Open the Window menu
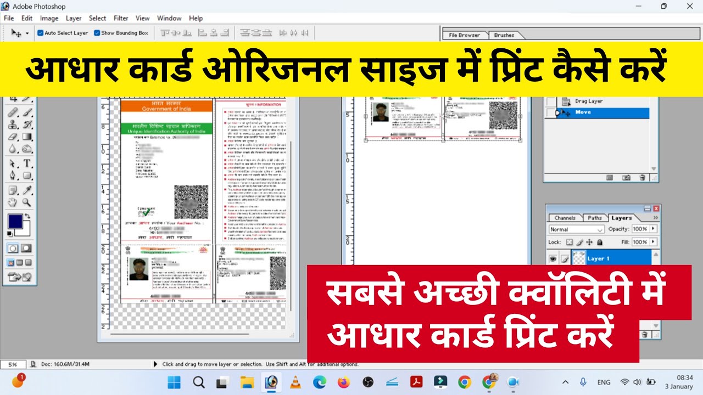This screenshot has height=395, width=703. [169, 18]
